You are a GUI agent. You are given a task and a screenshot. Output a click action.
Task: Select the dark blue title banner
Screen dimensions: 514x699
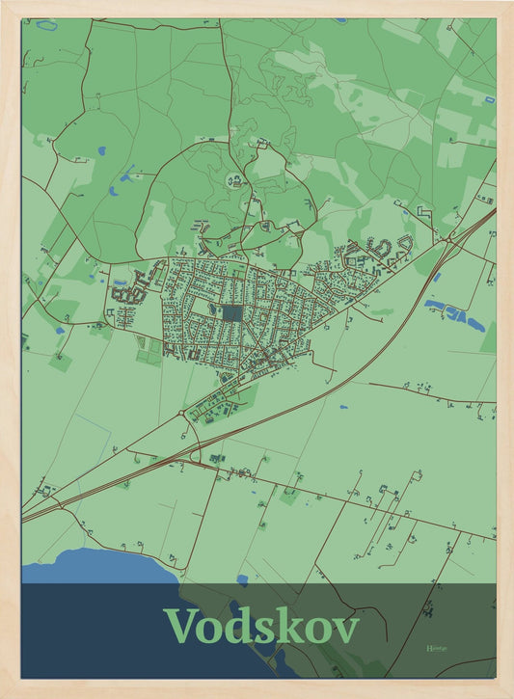(258, 631)
